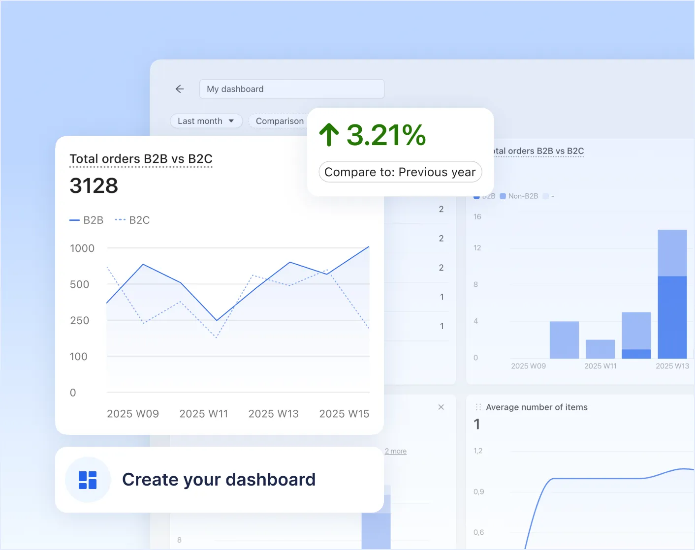Grab the drag handle beside Average number of items

[478, 407]
